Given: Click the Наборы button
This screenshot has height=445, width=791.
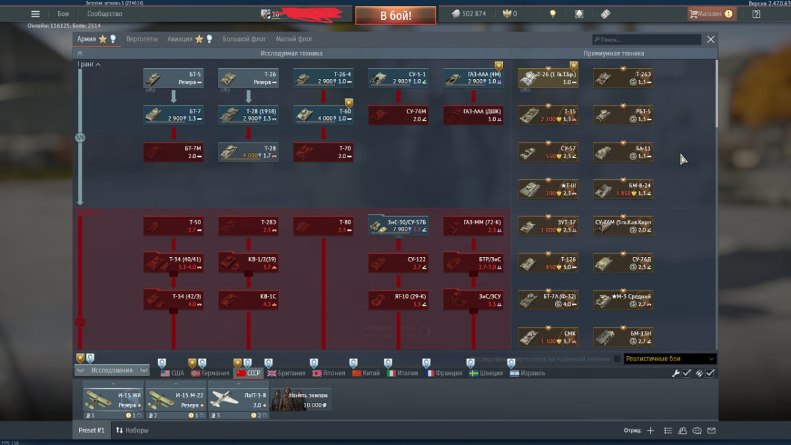Looking at the screenshot, I should point(132,430).
